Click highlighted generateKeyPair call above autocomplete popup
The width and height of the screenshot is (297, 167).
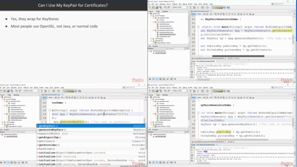click(72, 122)
